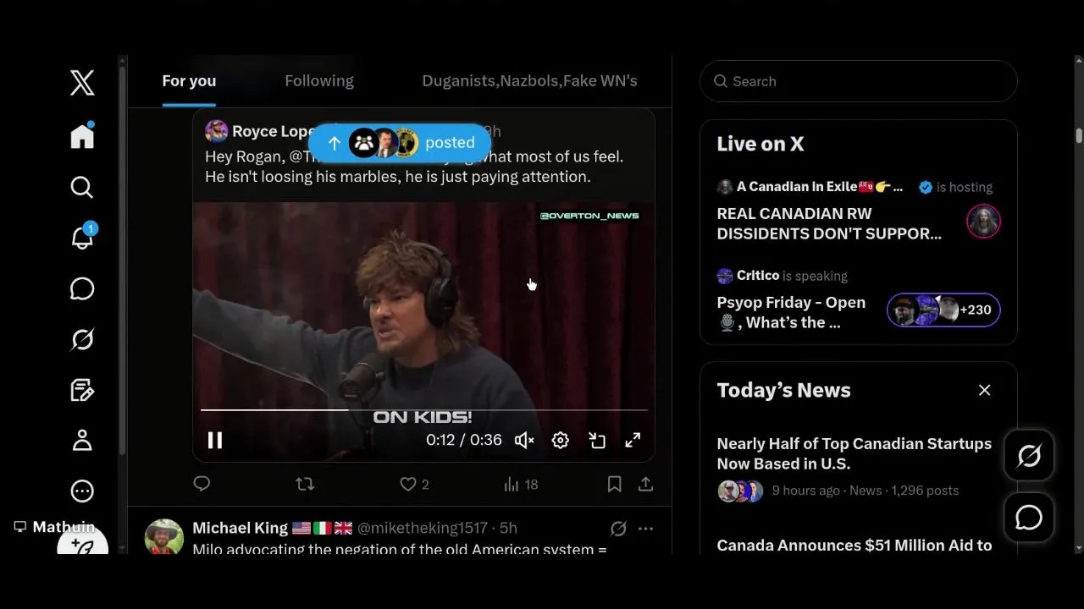Repost Royce Lopez's post
The height and width of the screenshot is (609, 1084).
305,484
